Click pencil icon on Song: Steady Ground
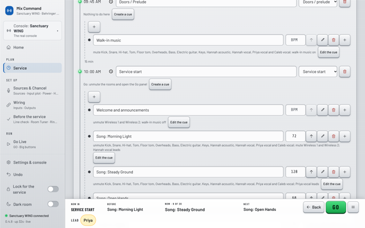 322,172
